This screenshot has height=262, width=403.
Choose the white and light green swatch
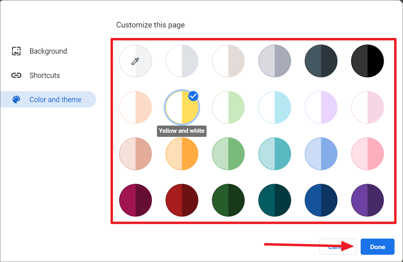228,107
